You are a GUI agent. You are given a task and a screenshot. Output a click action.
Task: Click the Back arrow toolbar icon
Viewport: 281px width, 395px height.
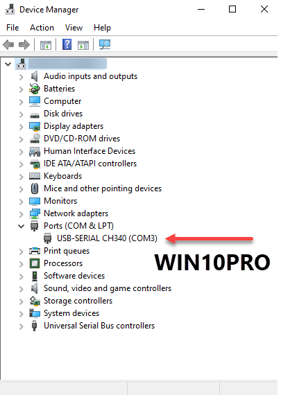pos(8,45)
